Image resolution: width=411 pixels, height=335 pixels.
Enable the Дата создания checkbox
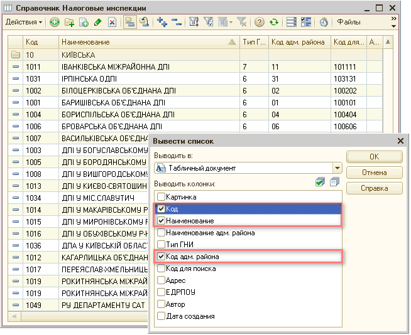[x=161, y=316]
